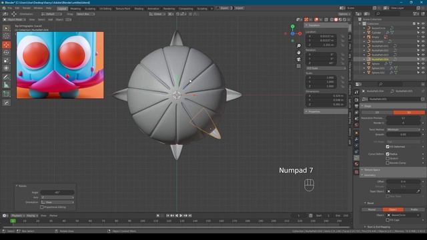427x240 pixels.
Task: Toggle Fill Deformed checkbox
Action: point(388,147)
